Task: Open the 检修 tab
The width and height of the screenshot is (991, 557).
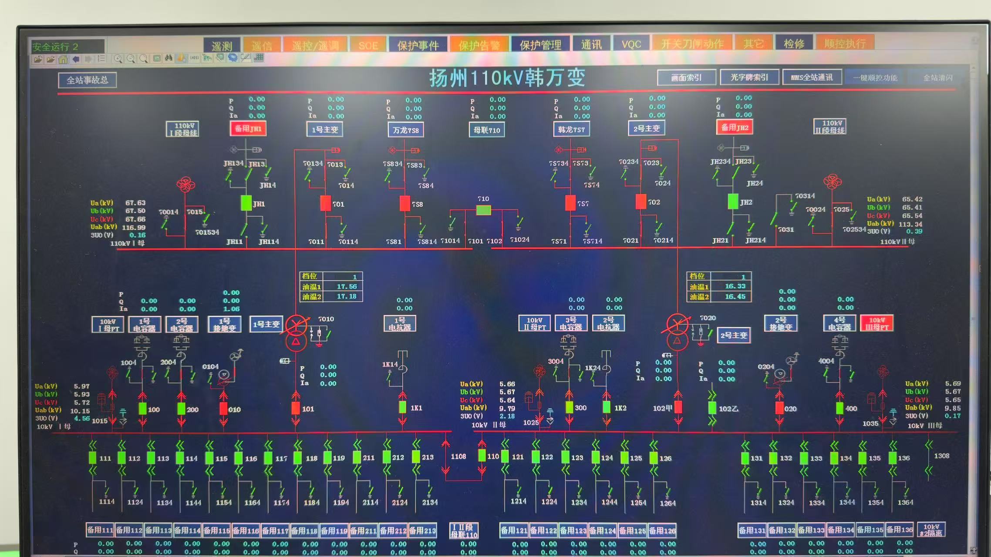Action: pyautogui.click(x=794, y=43)
